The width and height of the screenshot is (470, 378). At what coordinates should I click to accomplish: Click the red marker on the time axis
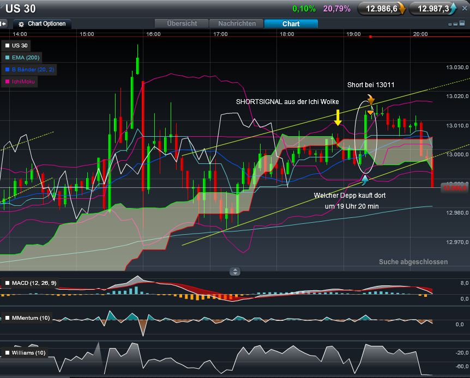click(x=370, y=36)
